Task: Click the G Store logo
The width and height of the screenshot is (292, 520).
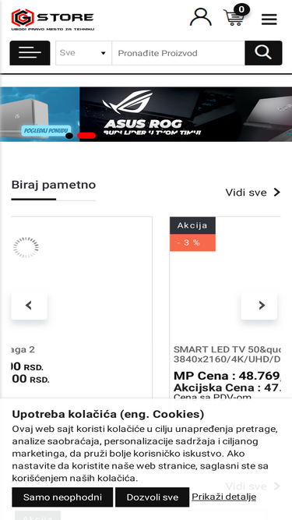Action: click(x=53, y=19)
